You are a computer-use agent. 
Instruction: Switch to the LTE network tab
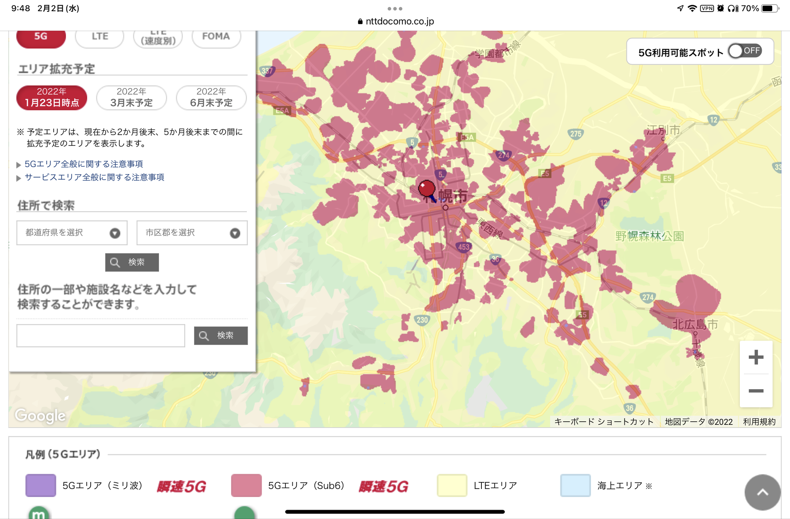100,37
